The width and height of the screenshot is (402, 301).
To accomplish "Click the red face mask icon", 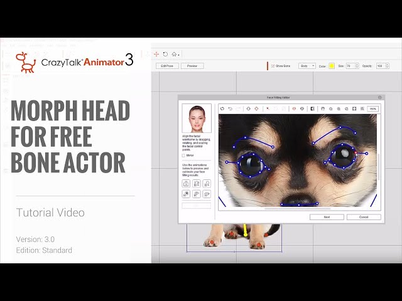I will (294, 108).
